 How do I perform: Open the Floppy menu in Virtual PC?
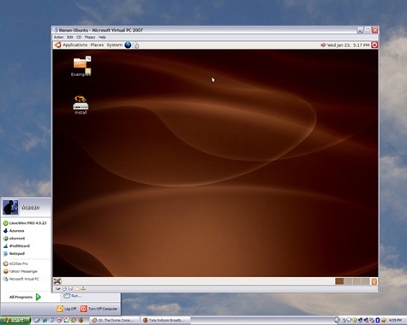90,37
